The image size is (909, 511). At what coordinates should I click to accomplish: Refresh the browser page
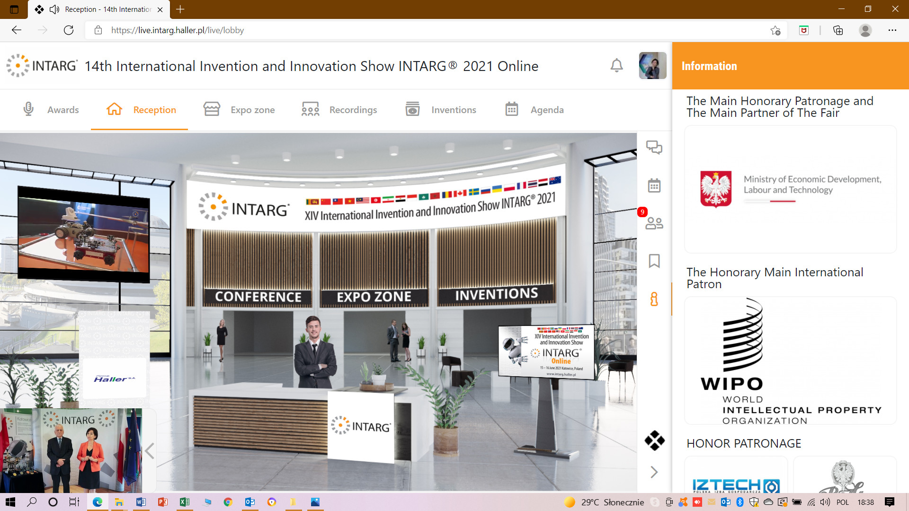[x=69, y=30]
